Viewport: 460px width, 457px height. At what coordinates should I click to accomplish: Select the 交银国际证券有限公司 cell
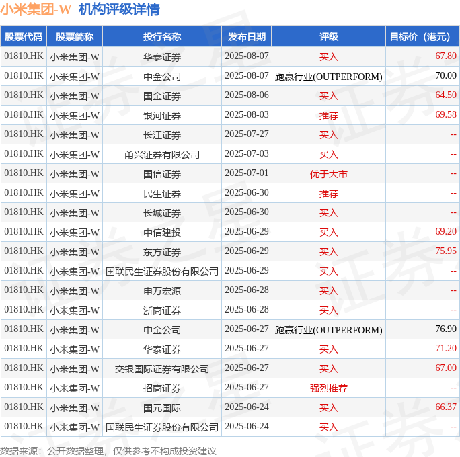[162, 369]
